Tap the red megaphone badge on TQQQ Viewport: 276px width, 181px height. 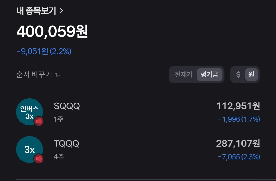point(39,159)
